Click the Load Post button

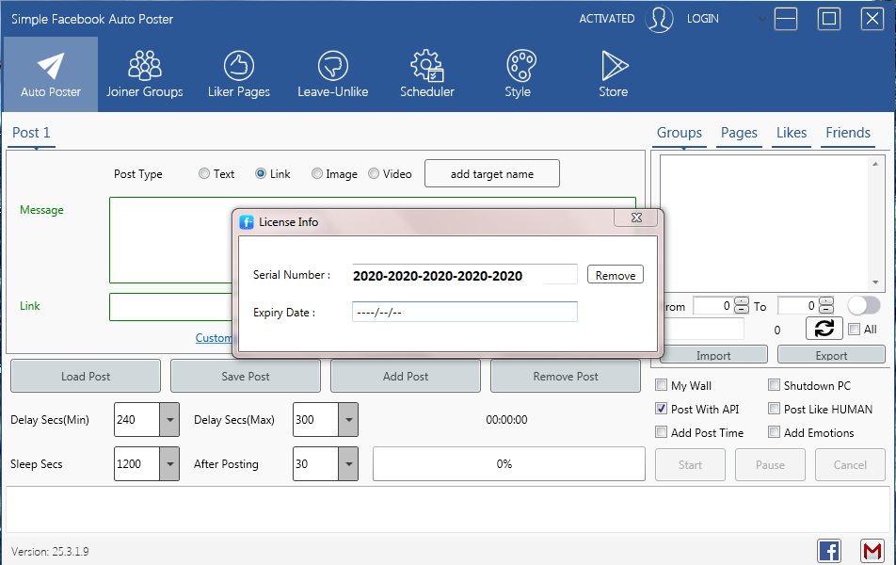pyautogui.click(x=86, y=376)
